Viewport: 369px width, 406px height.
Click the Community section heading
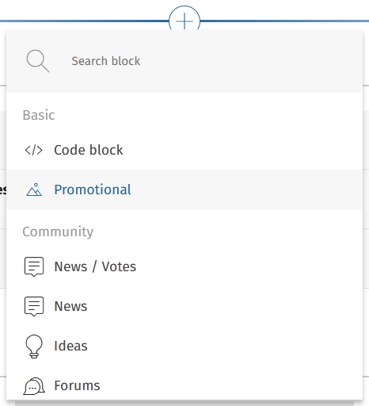pyautogui.click(x=58, y=232)
